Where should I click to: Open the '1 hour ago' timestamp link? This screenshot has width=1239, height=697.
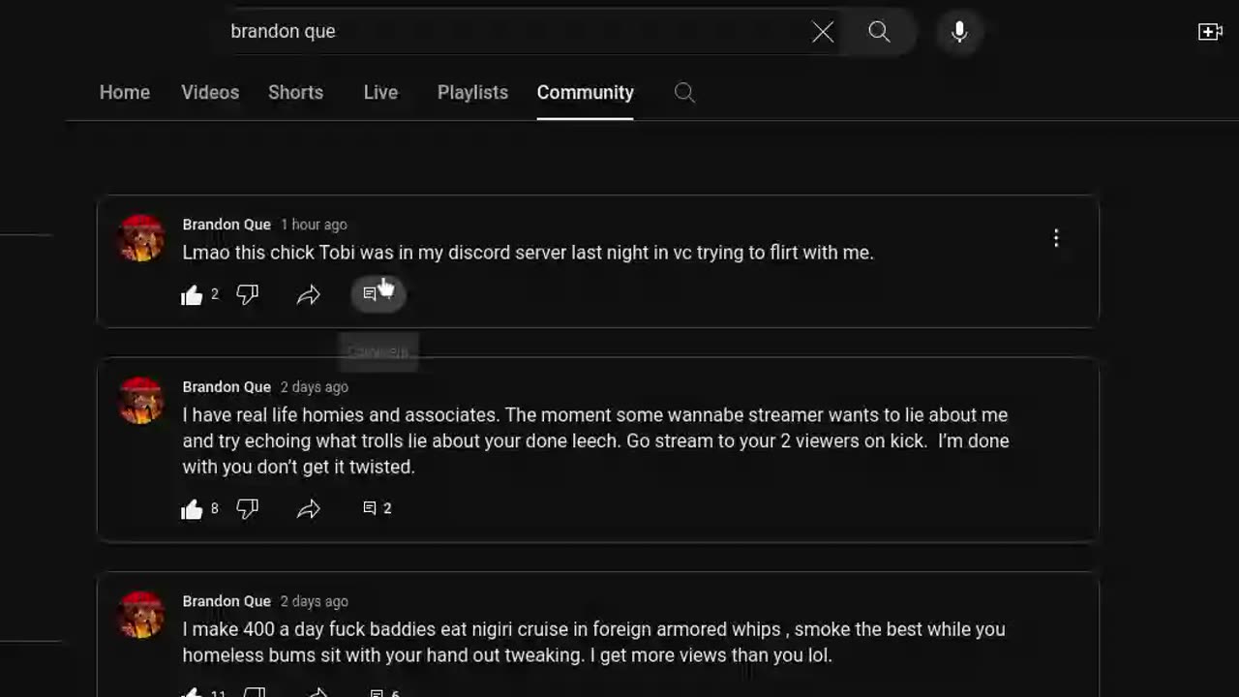[x=314, y=225]
